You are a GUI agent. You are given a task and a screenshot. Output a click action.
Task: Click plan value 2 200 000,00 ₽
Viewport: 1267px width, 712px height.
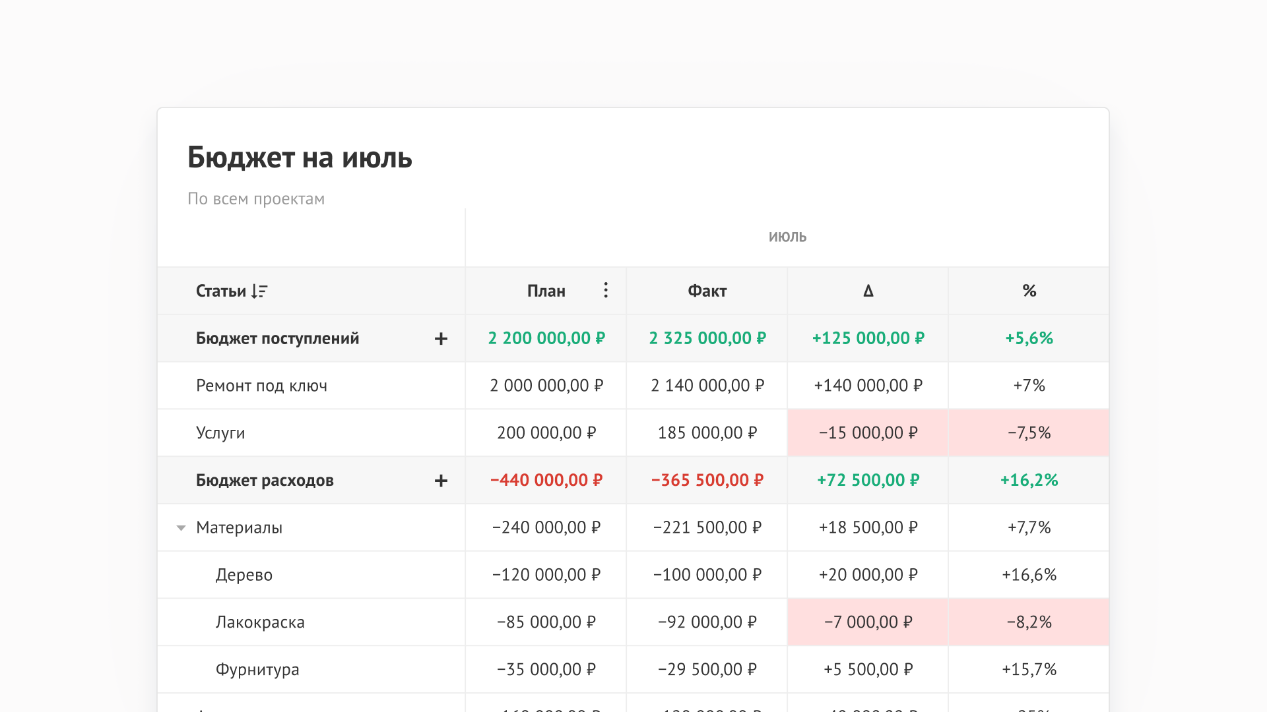(x=546, y=338)
